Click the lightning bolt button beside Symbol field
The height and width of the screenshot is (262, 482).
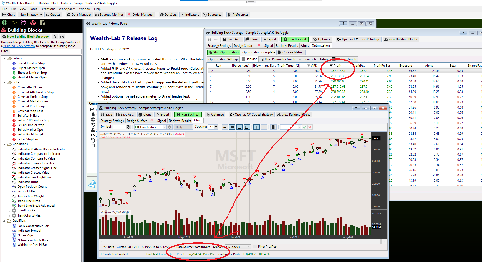coord(128,127)
